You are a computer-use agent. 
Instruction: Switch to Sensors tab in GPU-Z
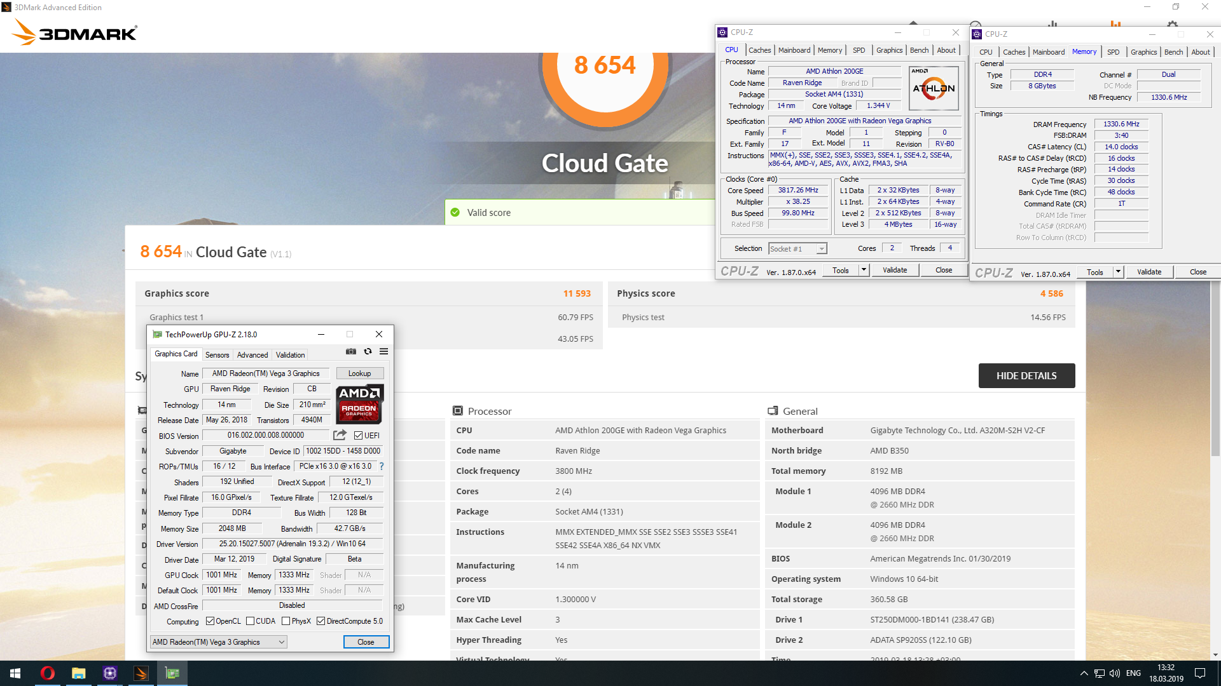[x=217, y=355]
